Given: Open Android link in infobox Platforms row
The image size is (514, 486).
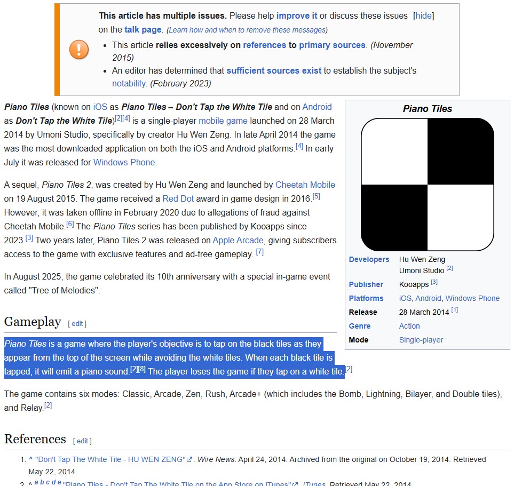Looking at the screenshot, I should (428, 298).
